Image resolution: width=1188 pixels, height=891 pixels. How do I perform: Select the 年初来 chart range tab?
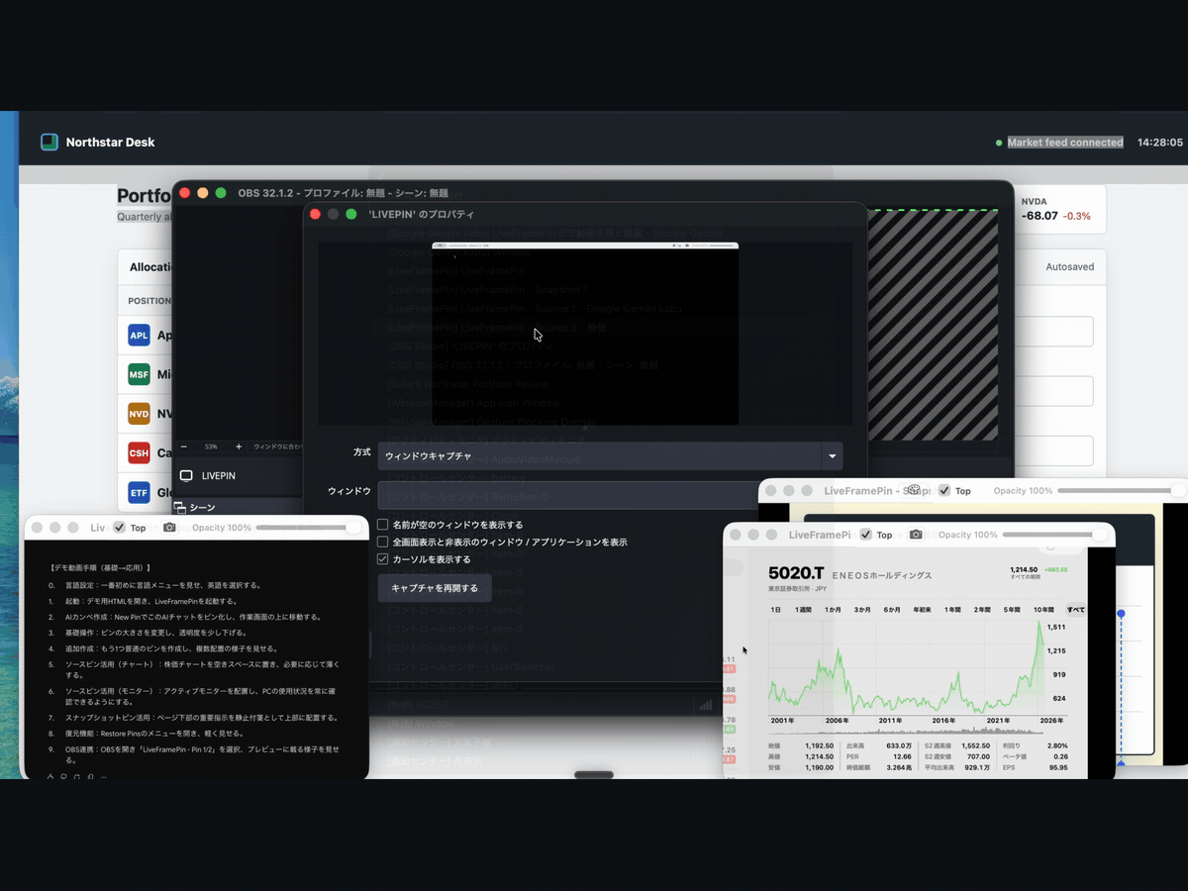click(922, 610)
